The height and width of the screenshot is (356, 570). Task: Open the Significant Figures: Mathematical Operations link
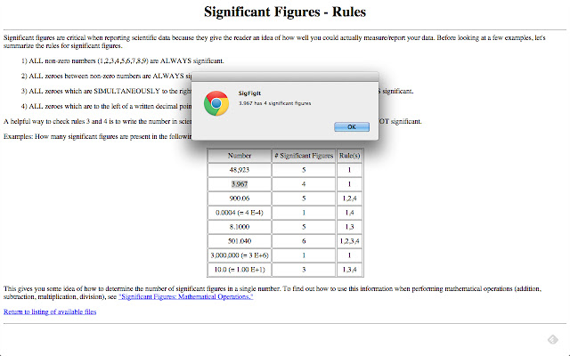[186, 296]
